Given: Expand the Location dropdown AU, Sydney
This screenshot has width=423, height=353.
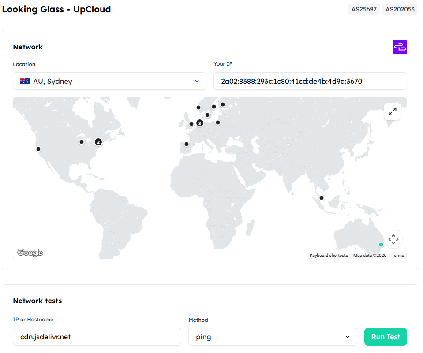Looking at the screenshot, I should tap(109, 81).
